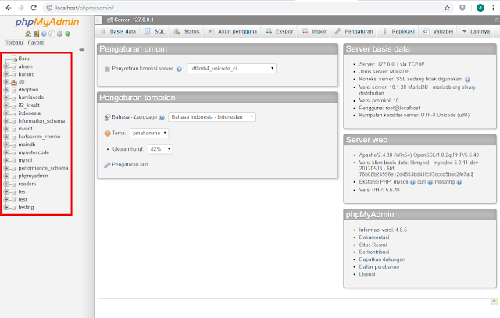Click help icon next to mbstring extension
The height and width of the screenshot is (318, 500).
(459, 183)
